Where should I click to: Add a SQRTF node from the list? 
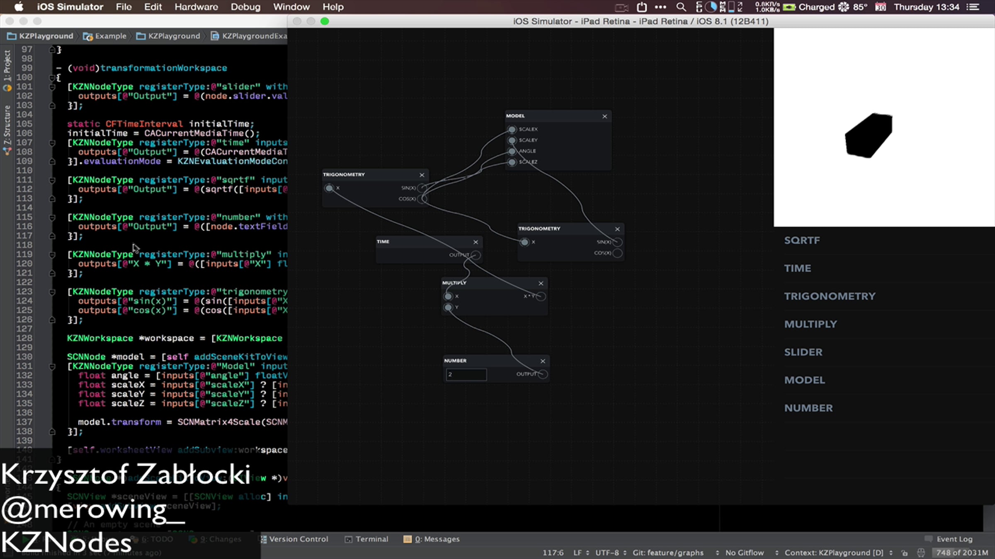pos(884,240)
